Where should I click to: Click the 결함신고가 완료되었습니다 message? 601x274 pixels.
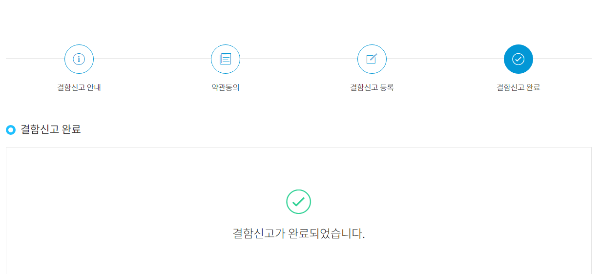point(299,233)
